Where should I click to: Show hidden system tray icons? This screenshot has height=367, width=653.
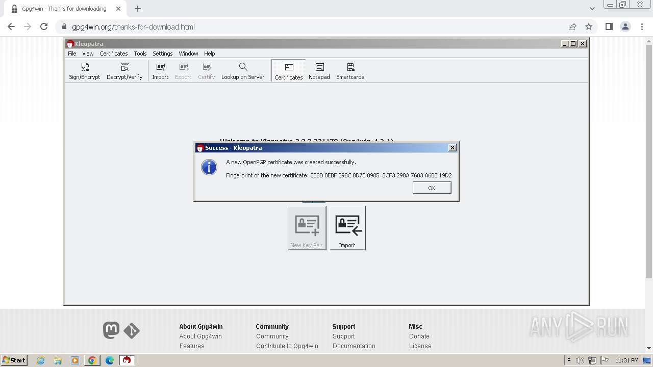tap(569, 360)
